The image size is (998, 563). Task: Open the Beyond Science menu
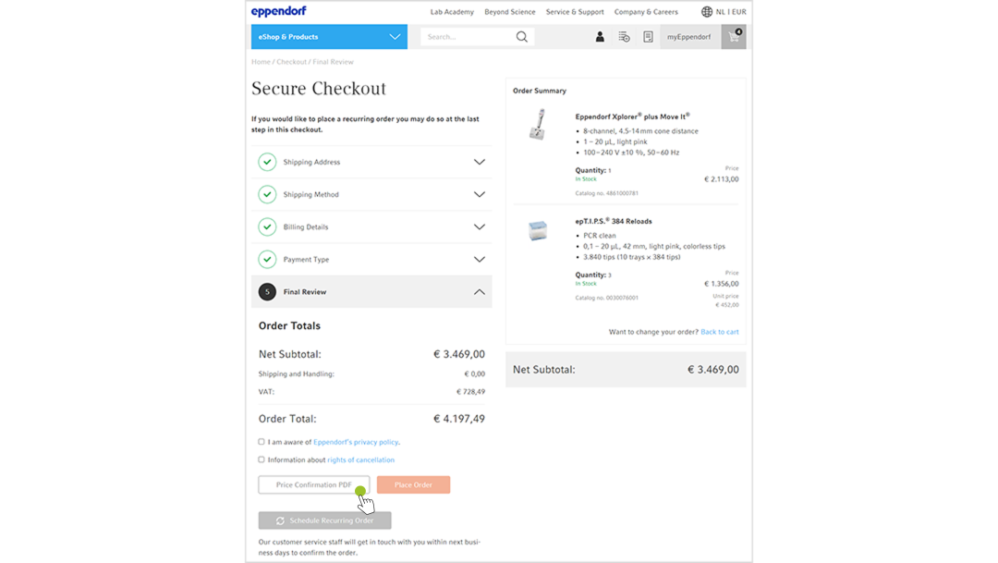point(510,11)
